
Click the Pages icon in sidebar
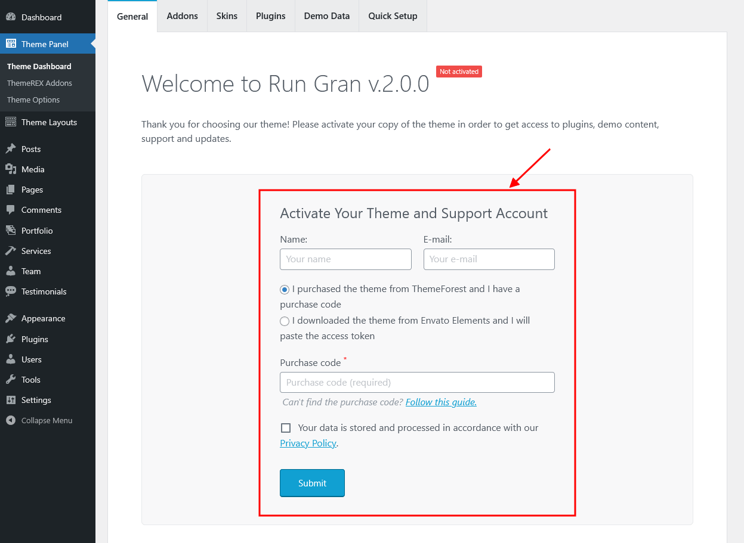11,190
